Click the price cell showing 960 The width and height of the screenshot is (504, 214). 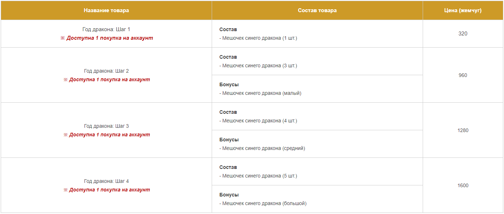[x=463, y=75]
